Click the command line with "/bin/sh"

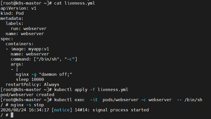(x=44, y=59)
